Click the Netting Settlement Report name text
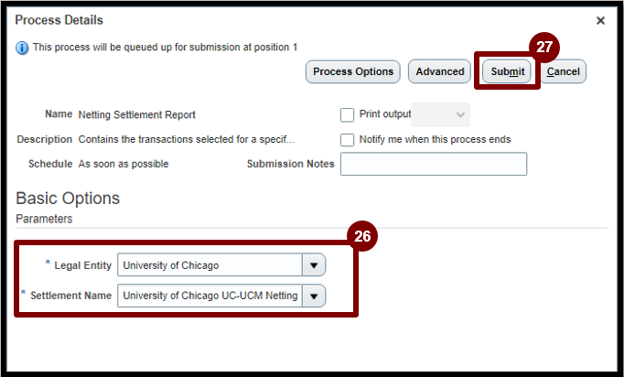The width and height of the screenshot is (624, 377). pyautogui.click(x=137, y=114)
